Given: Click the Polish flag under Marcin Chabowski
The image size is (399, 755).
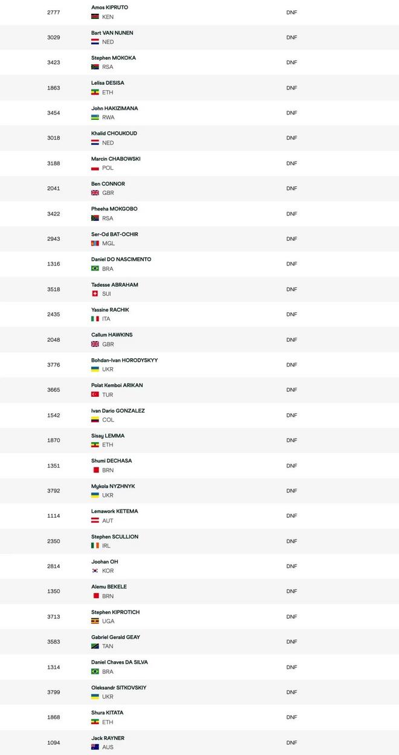Looking at the screenshot, I should coord(95,168).
